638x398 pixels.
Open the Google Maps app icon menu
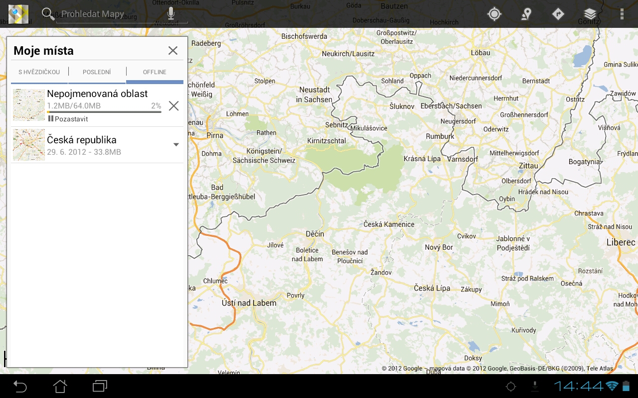pos(18,14)
